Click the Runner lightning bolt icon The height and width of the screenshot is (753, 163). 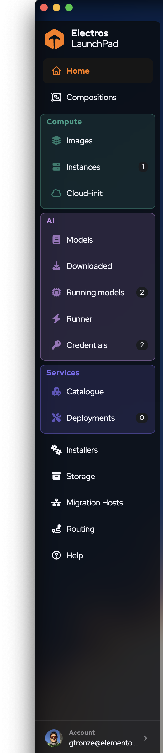tap(56, 319)
